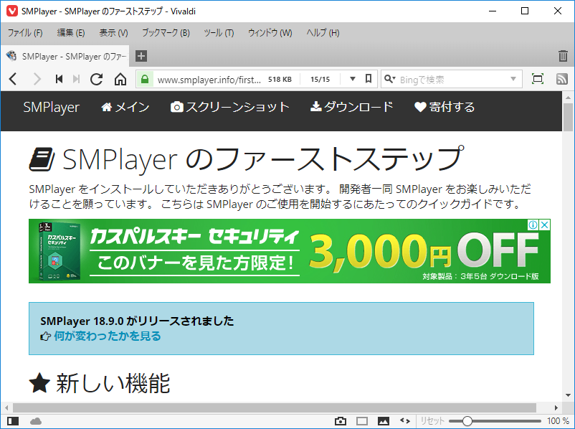Click the scroll down arrow
This screenshot has height=429, width=575.
568,395
